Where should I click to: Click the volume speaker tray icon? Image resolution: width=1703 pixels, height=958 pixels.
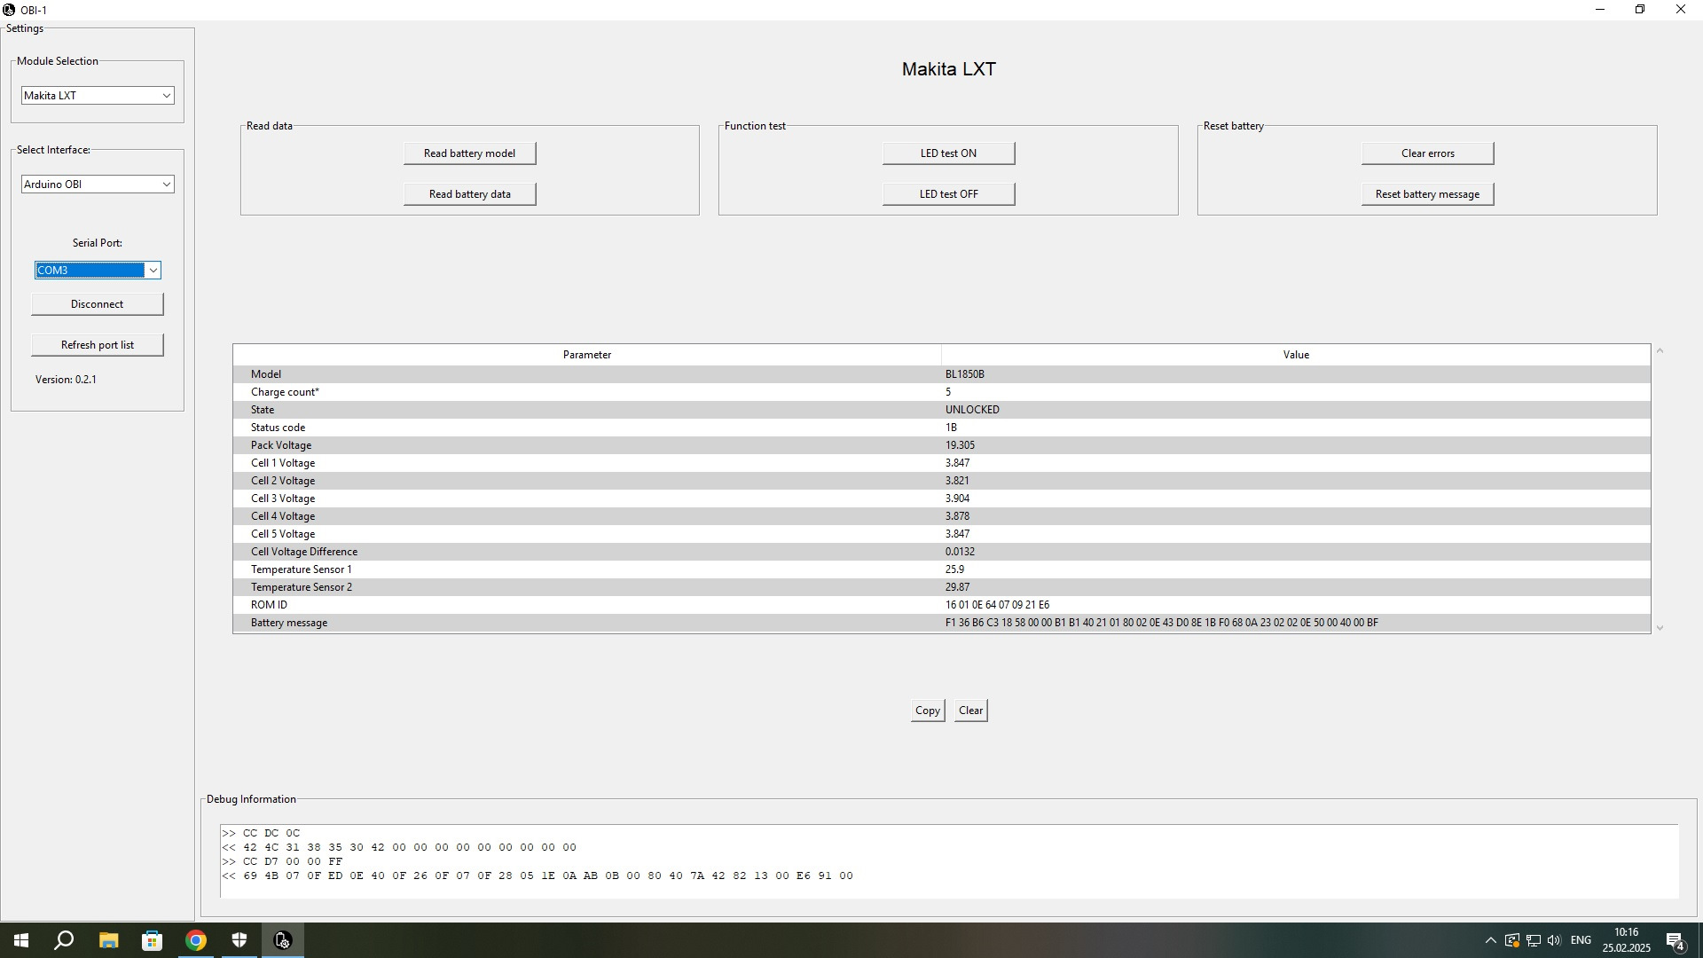coord(1554,940)
